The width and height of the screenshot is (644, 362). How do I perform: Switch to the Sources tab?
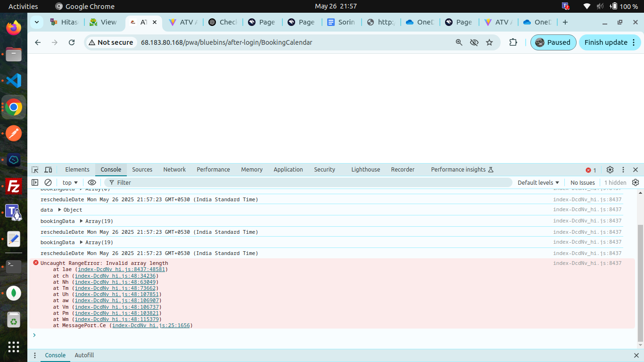142,170
